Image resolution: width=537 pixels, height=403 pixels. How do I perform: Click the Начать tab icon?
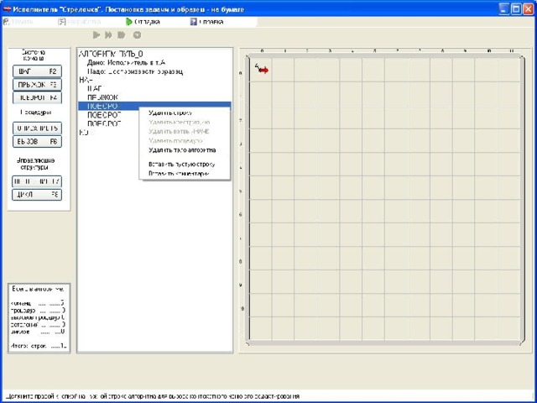click(x=7, y=22)
